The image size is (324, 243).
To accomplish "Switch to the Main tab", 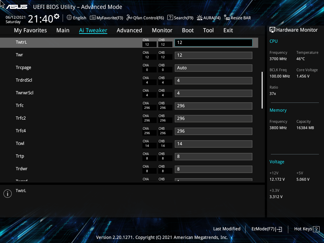I will [63, 30].
